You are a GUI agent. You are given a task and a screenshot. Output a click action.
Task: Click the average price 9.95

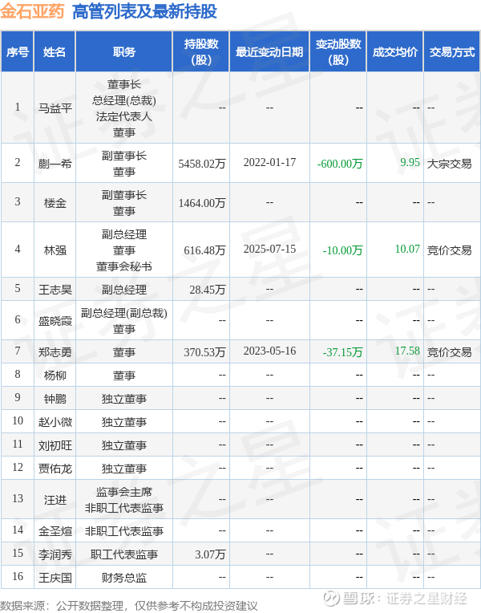[410, 162]
